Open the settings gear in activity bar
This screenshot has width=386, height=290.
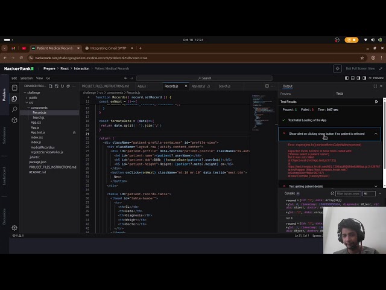[14, 228]
